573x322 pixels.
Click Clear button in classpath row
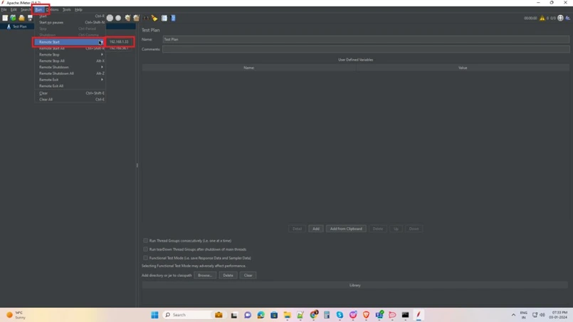click(248, 275)
